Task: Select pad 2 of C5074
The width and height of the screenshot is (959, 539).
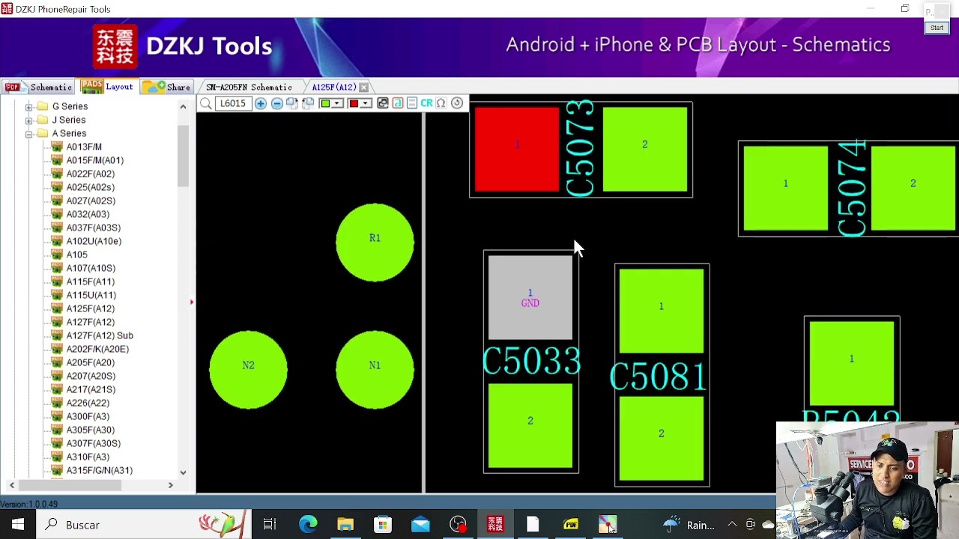Action: coord(913,188)
